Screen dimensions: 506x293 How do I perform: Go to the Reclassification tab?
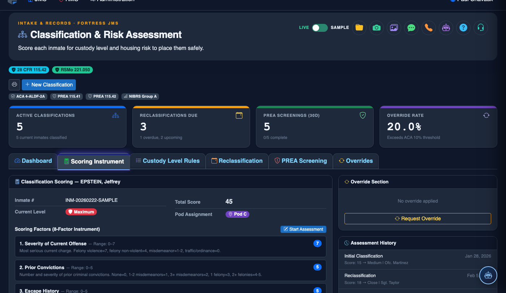click(x=237, y=161)
